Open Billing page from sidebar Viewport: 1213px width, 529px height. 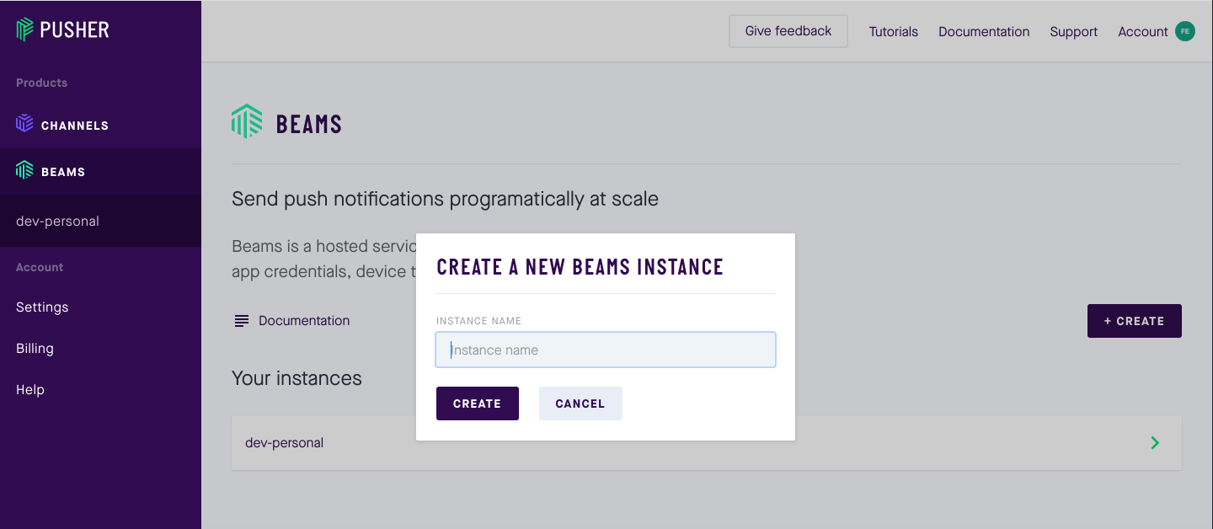[x=35, y=349]
